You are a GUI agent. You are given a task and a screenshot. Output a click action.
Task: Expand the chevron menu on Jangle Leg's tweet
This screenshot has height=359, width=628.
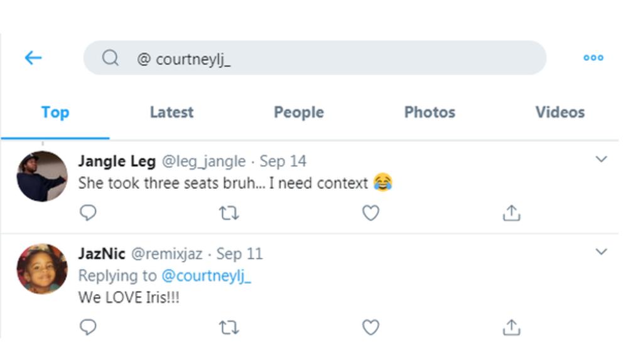tap(601, 159)
